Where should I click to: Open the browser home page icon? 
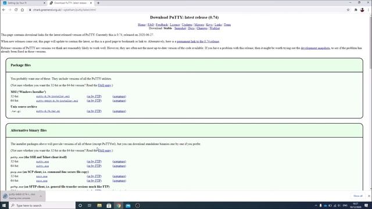click(22, 10)
